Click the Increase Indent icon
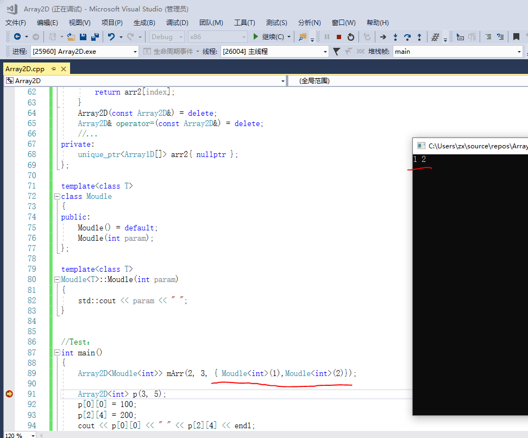 500,37
